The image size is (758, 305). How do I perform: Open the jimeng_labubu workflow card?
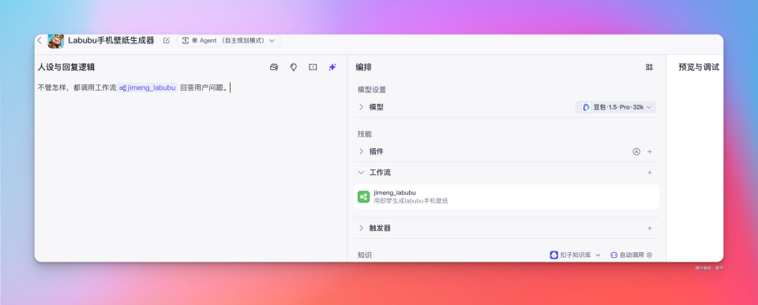[x=506, y=197]
